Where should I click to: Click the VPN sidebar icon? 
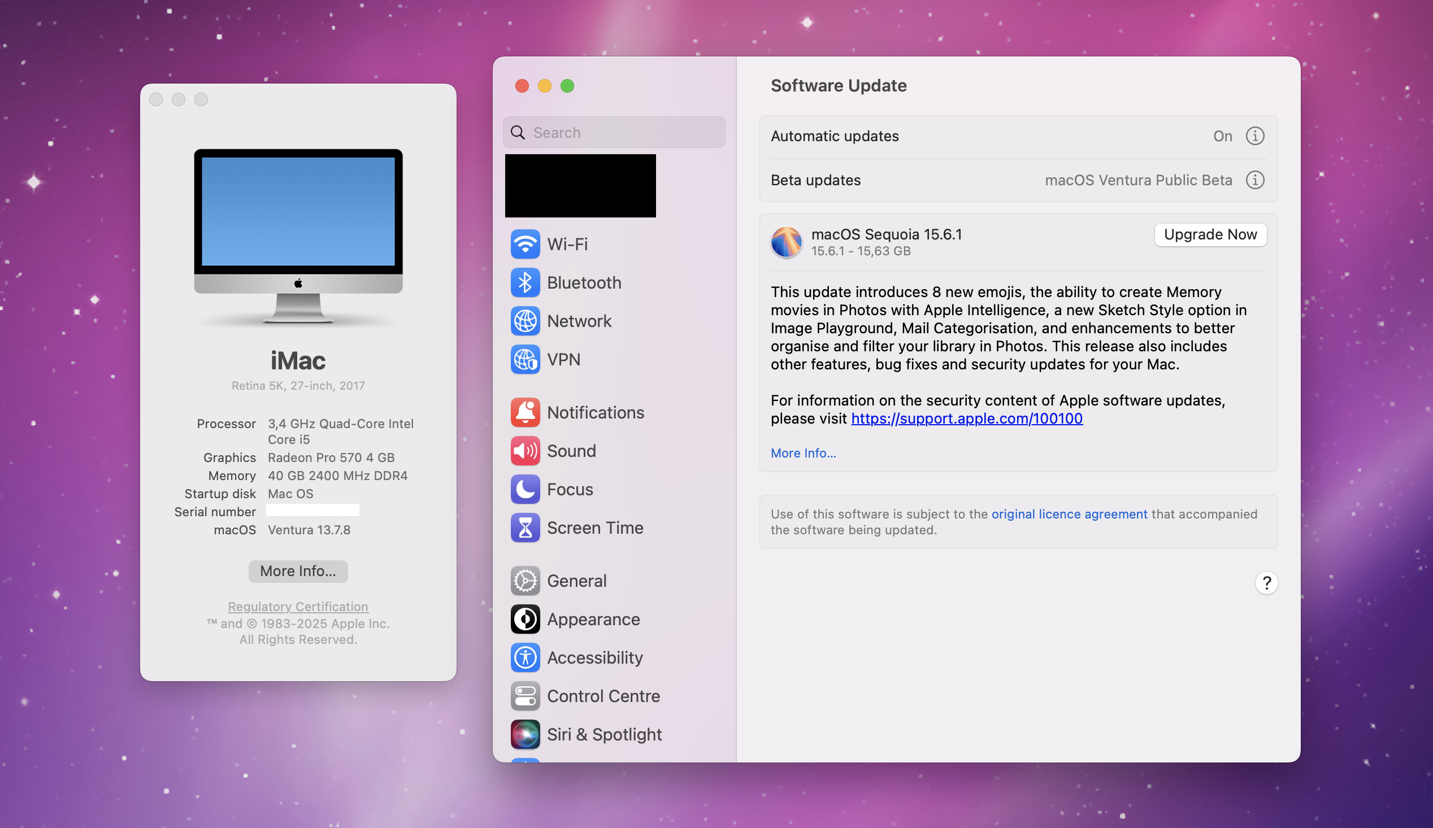coord(525,360)
